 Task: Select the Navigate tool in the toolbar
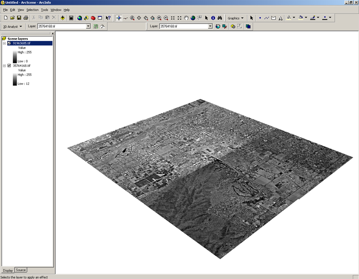click(118, 18)
